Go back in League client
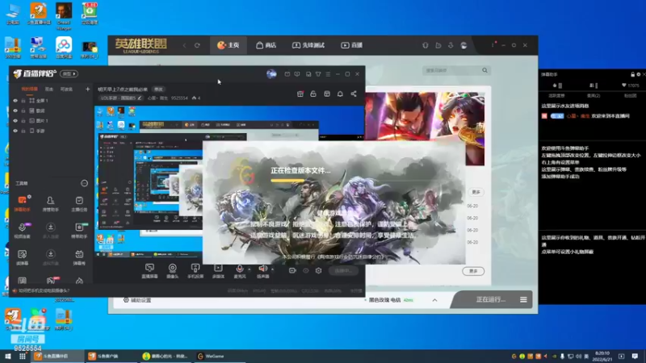This screenshot has height=363, width=646. pos(184,45)
